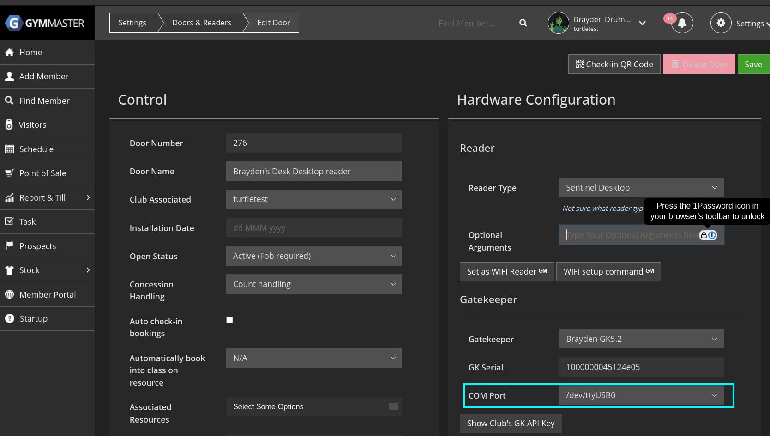This screenshot has width=770, height=436.
Task: Select Member Portal menu item
Action: [x=47, y=295]
